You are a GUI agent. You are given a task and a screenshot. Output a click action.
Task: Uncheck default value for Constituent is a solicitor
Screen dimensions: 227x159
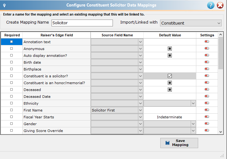170,76
